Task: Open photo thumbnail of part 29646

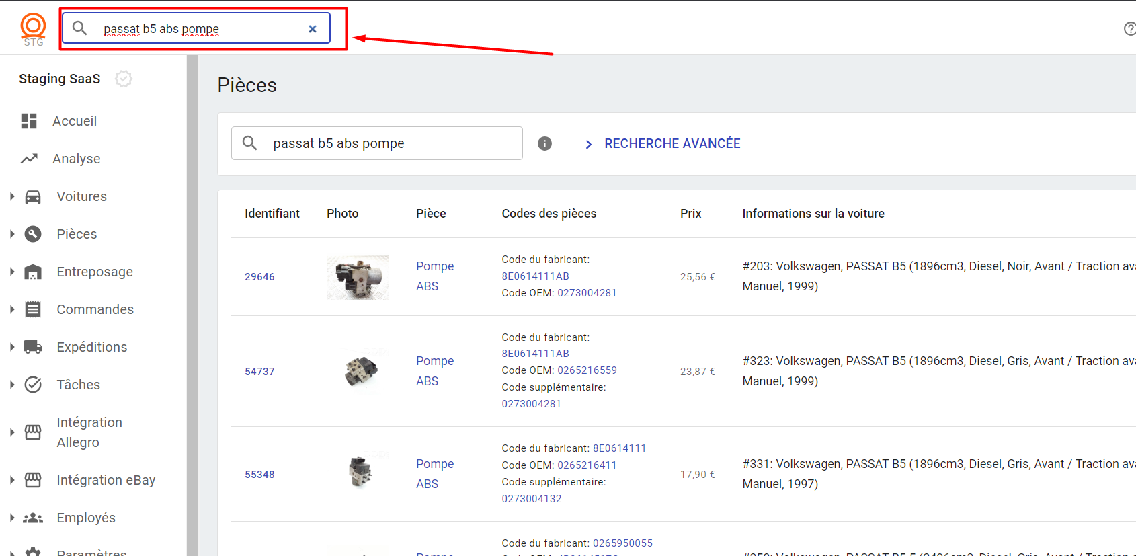Action: click(358, 277)
